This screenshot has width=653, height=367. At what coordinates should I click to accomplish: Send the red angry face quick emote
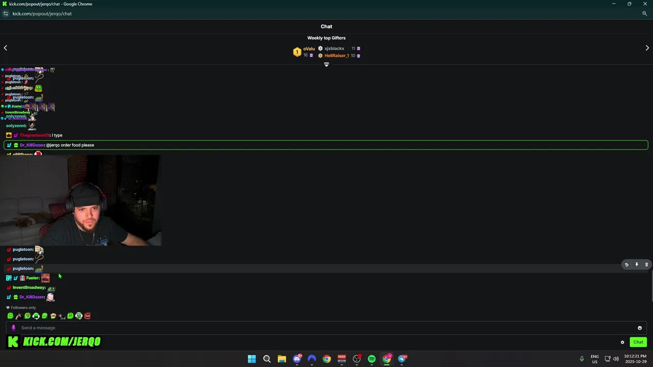pyautogui.click(x=88, y=316)
